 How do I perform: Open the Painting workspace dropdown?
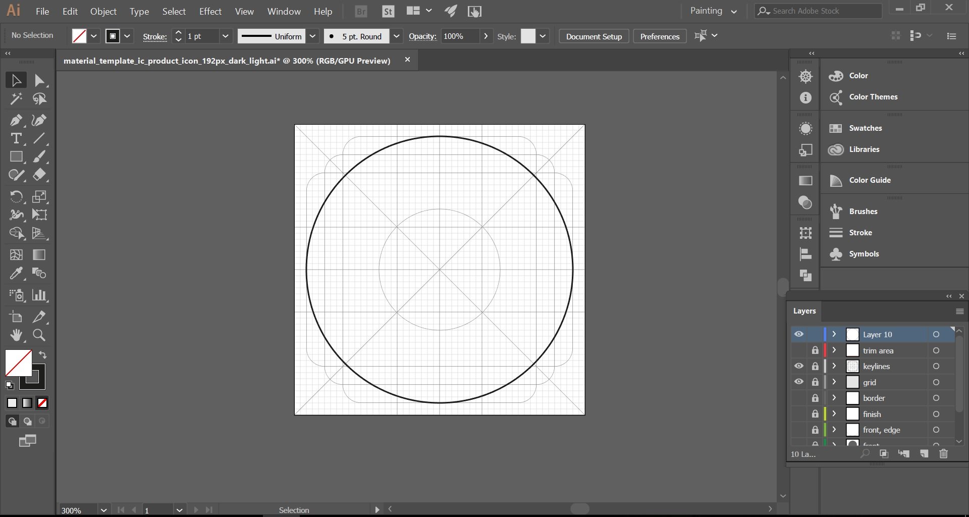point(714,11)
